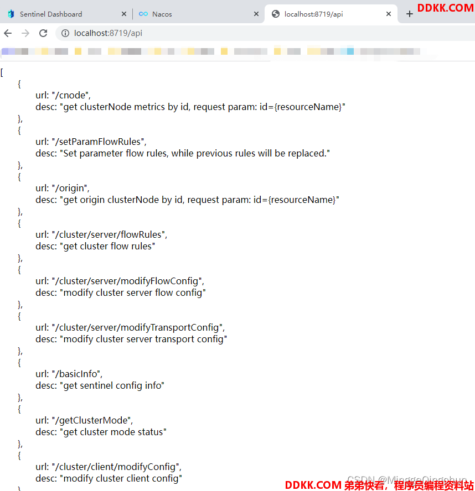View site information icon

[x=65, y=33]
